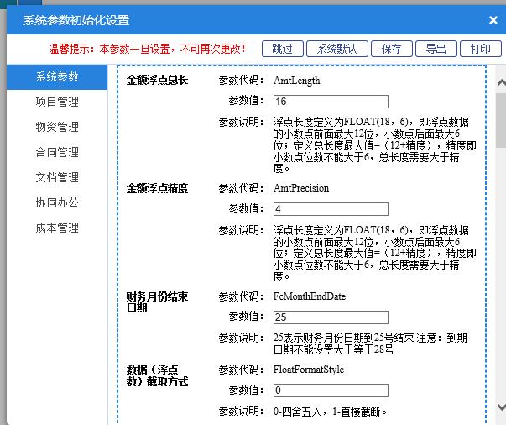The image size is (506, 425).
Task: Click the 导出 button
Action: pos(436,49)
